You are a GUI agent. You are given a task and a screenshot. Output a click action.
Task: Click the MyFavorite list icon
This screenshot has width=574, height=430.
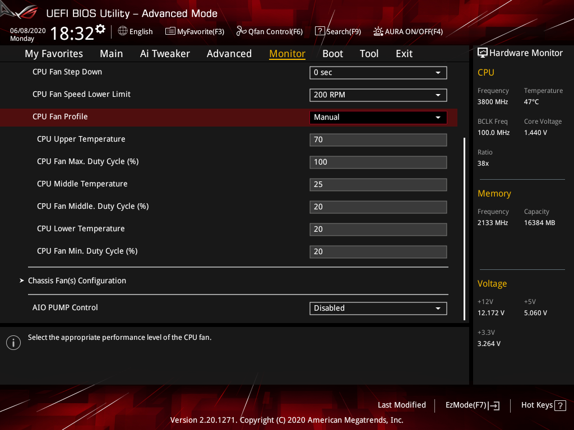170,31
